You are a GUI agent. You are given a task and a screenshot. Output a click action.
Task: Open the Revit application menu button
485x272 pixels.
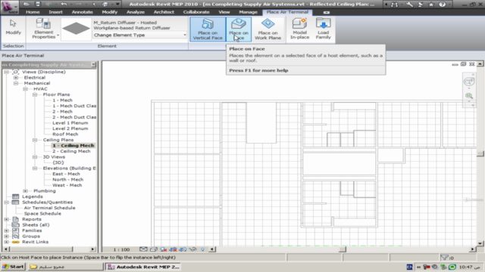pyautogui.click(x=10, y=7)
